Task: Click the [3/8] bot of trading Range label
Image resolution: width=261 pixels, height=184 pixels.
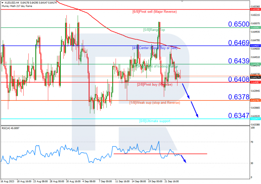Action: pos(155,66)
